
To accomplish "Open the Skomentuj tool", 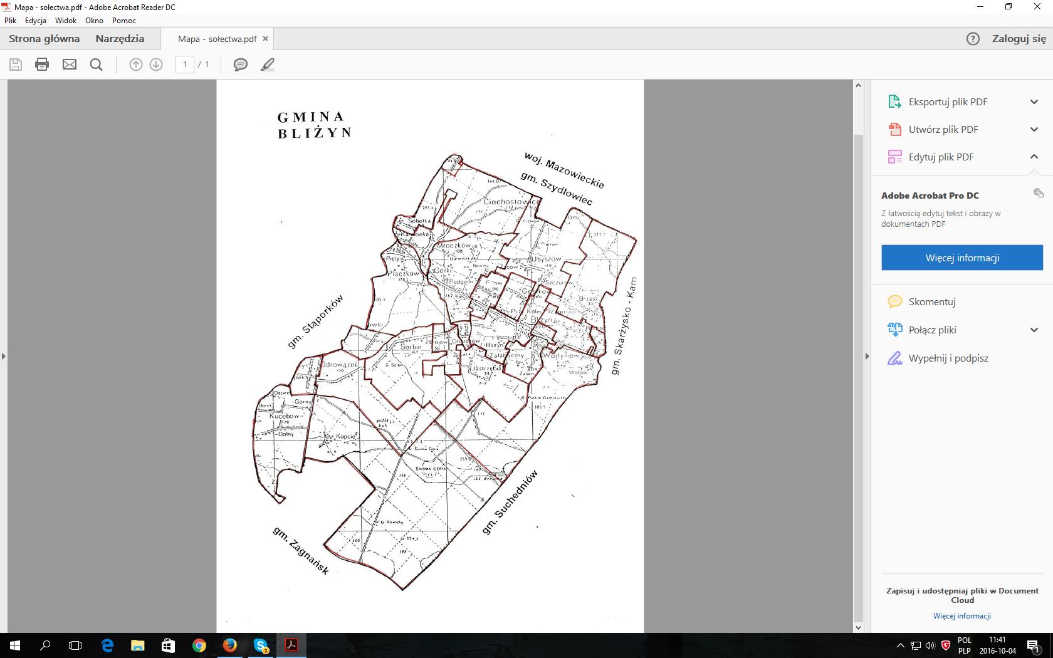I will (932, 301).
